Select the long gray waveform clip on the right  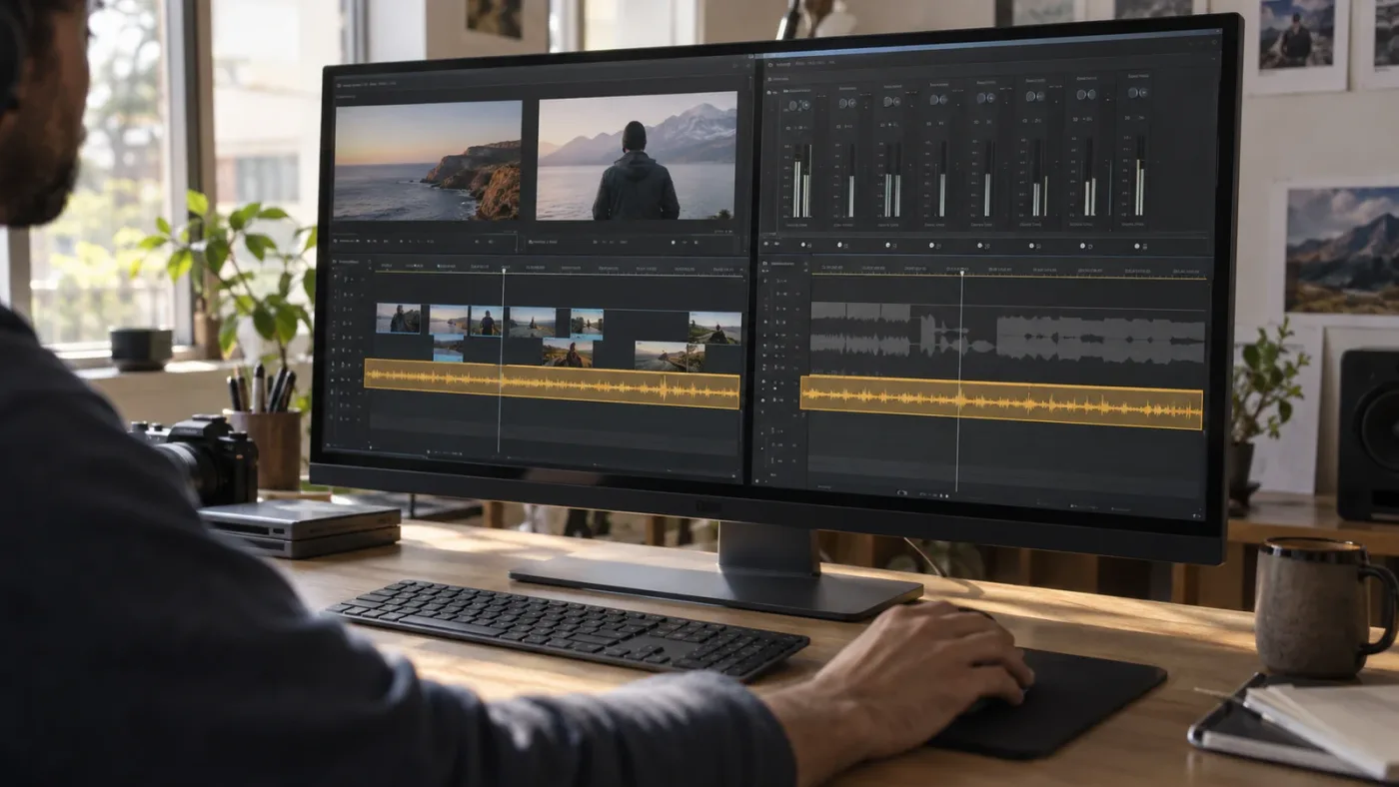coord(1101,340)
